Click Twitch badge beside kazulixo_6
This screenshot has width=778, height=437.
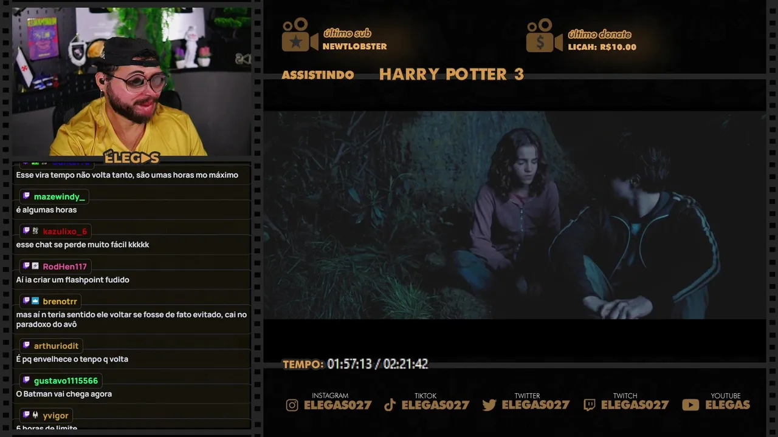(26, 231)
